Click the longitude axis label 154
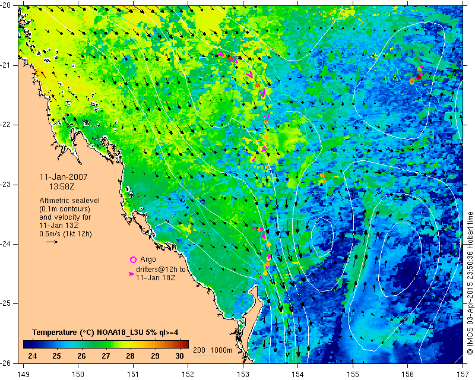 [298, 375]
